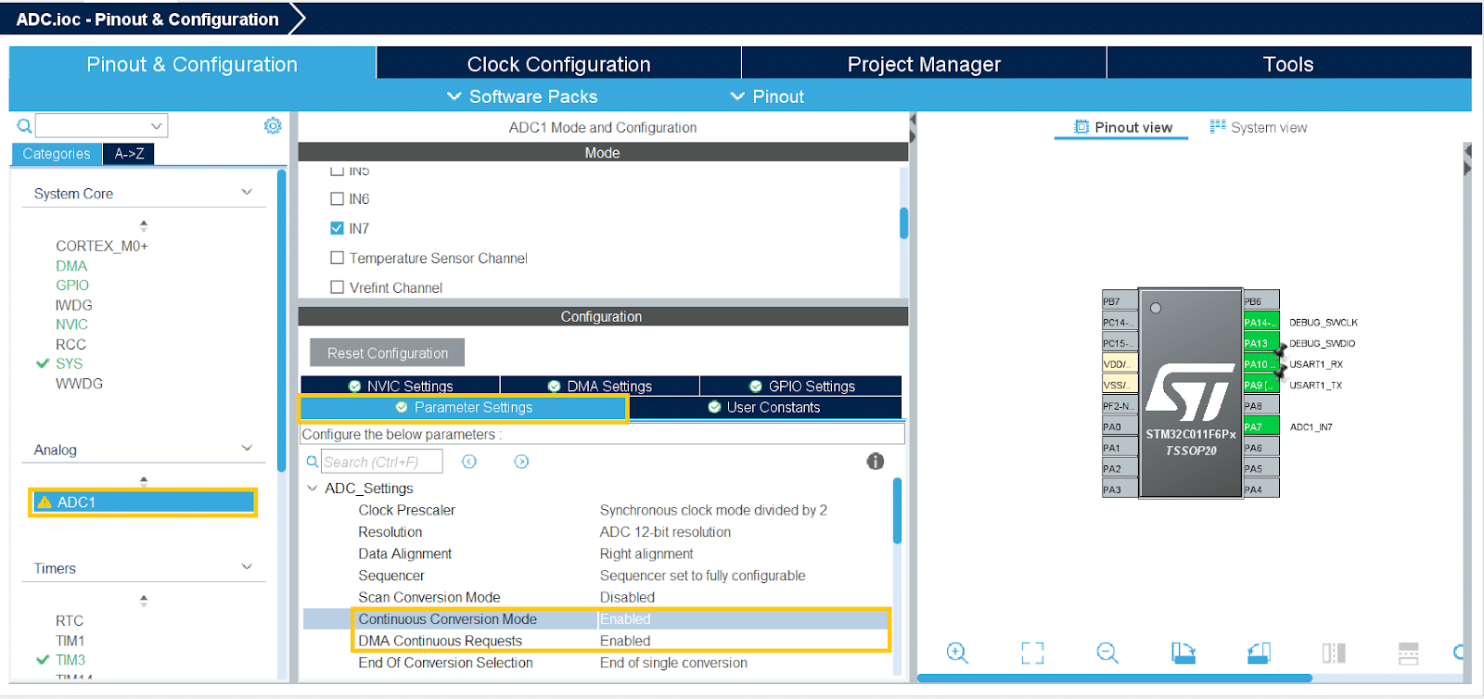Go to next parameter search result
1484x699 pixels.
pyautogui.click(x=521, y=462)
